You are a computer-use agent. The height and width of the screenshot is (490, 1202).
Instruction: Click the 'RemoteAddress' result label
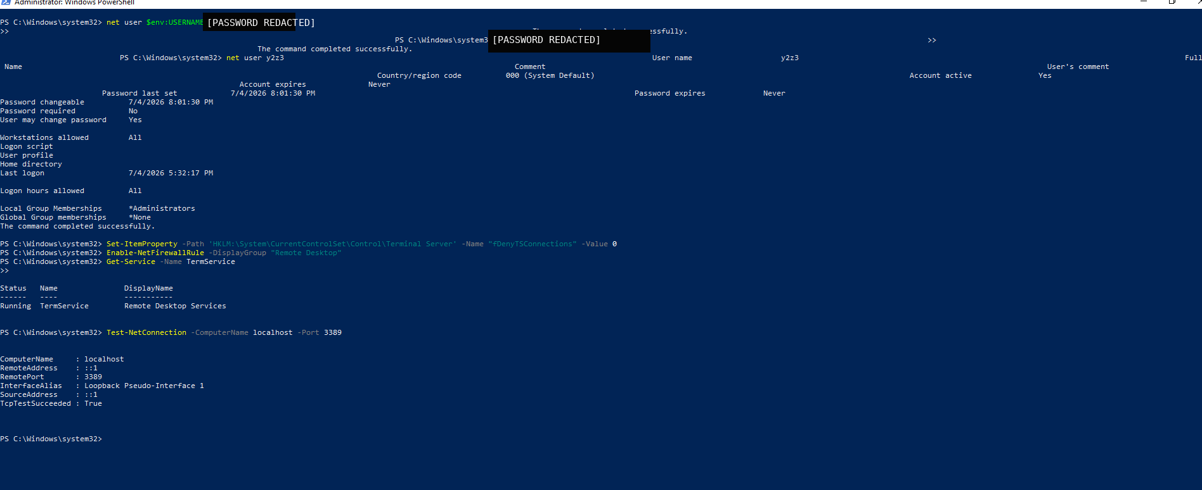[29, 368]
